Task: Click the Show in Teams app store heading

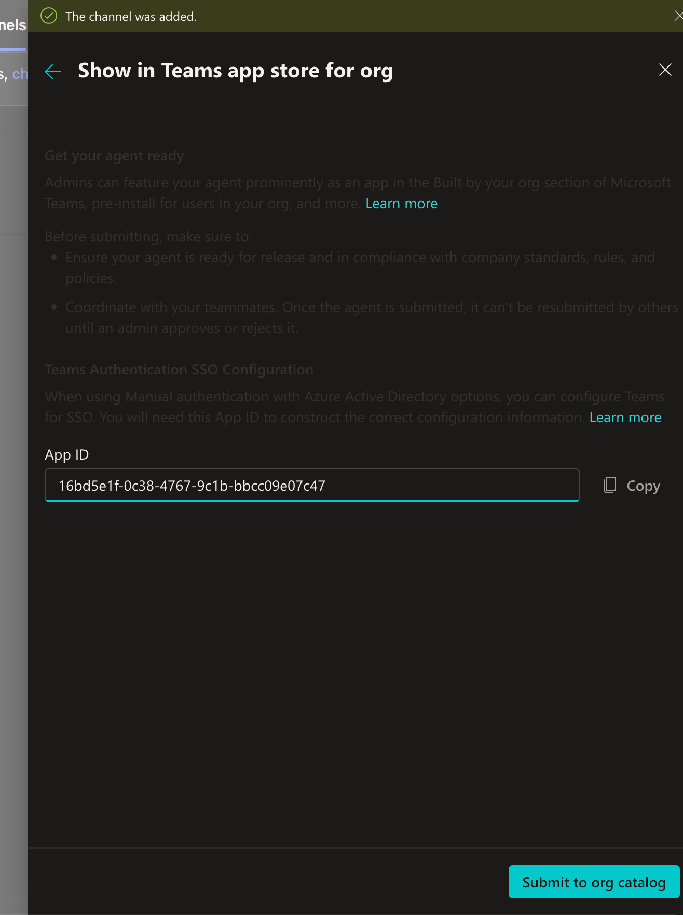Action: point(235,71)
